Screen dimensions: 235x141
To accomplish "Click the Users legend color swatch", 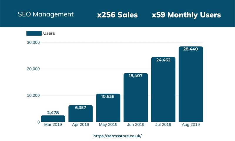I will [34, 33].
